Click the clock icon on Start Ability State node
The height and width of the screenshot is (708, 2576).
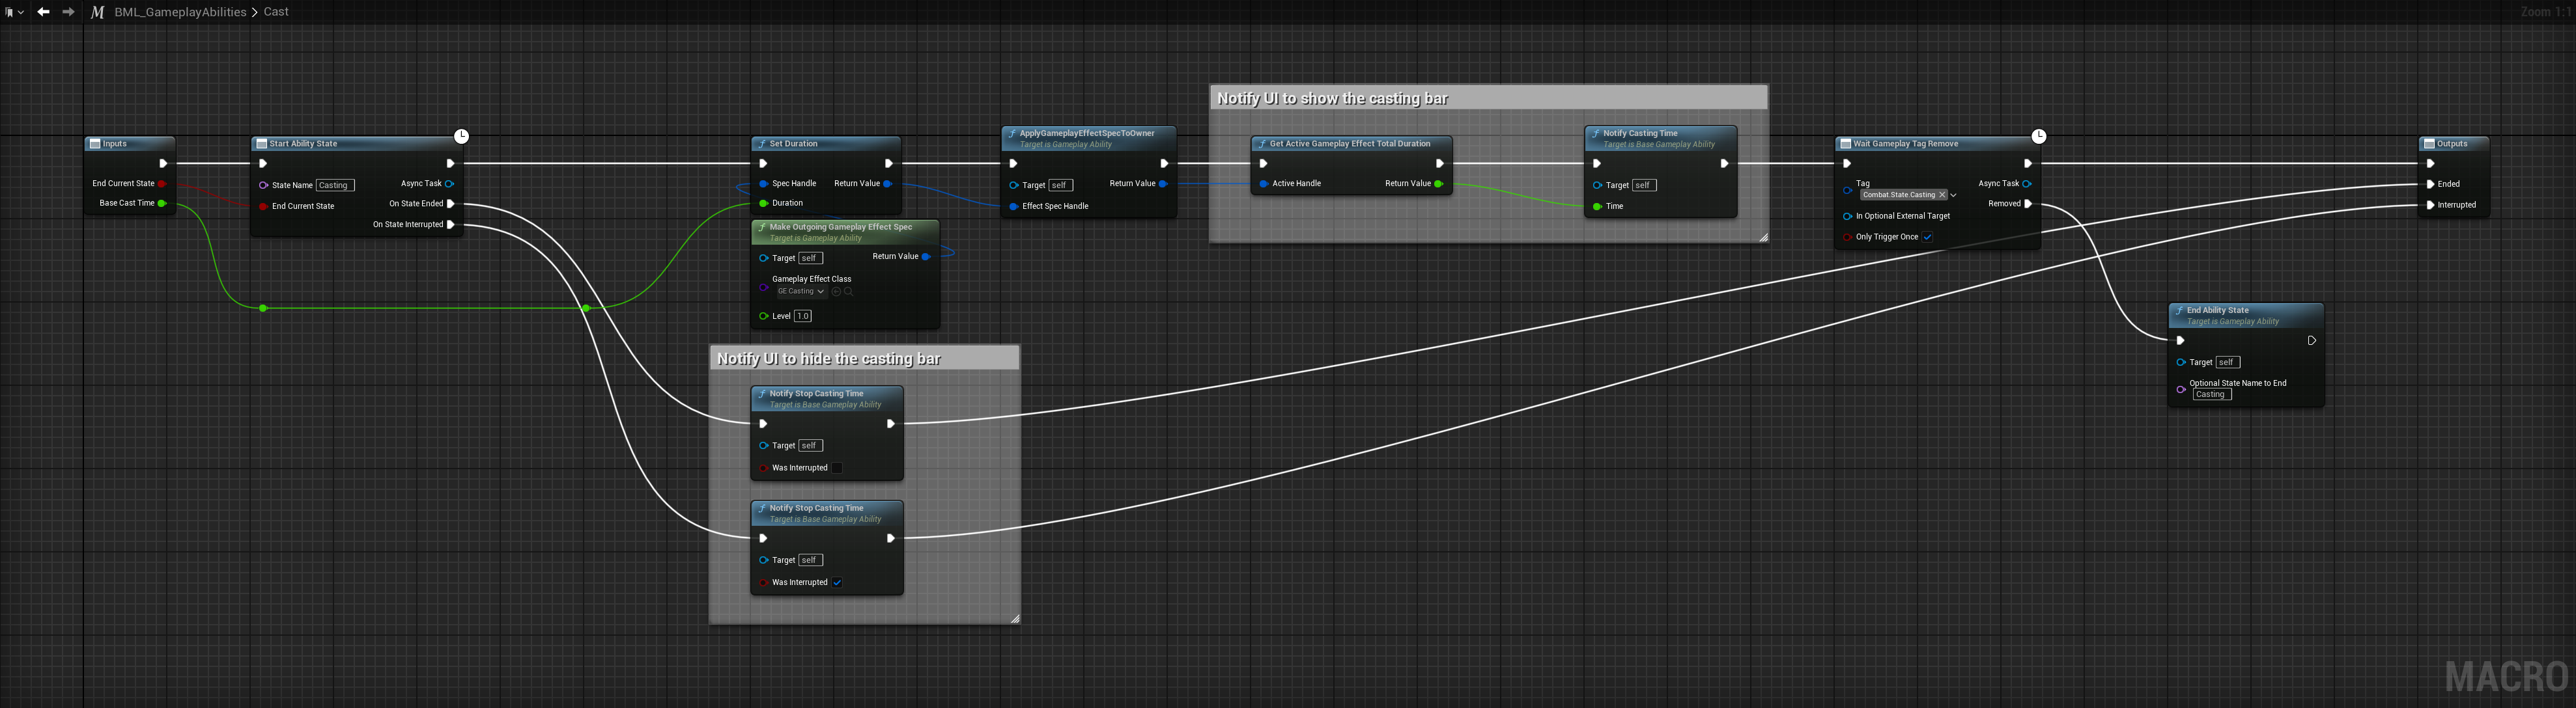point(461,136)
